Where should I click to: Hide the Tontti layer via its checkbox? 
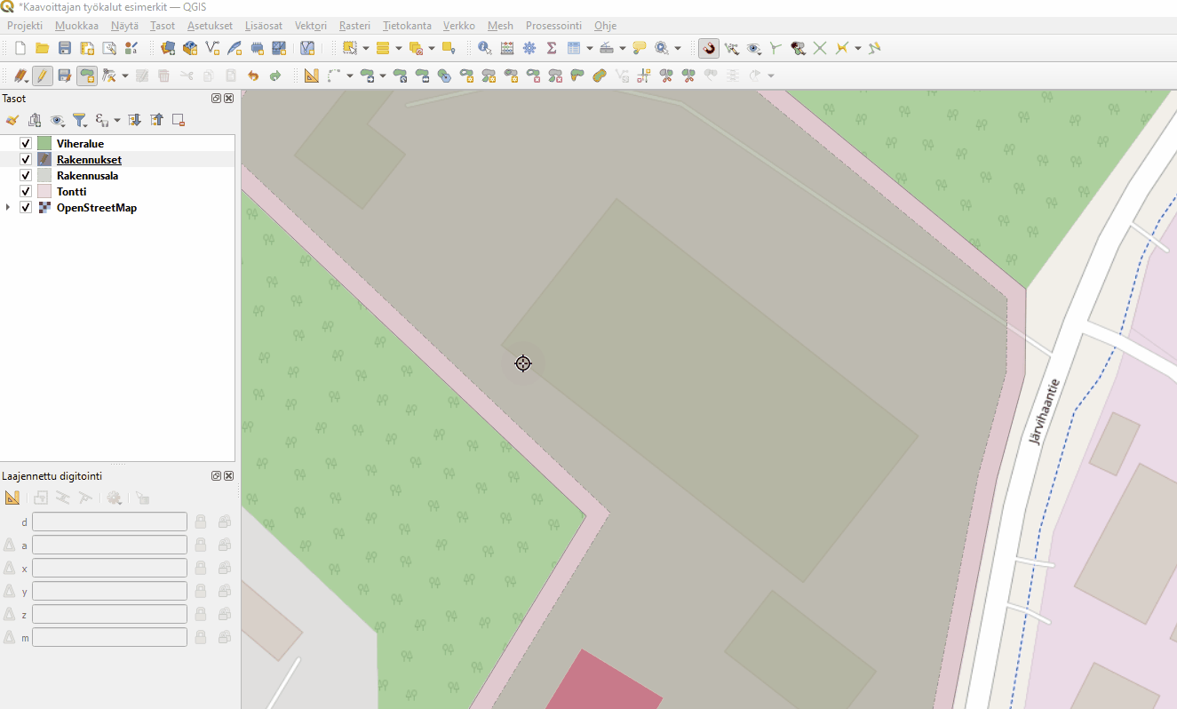[26, 192]
